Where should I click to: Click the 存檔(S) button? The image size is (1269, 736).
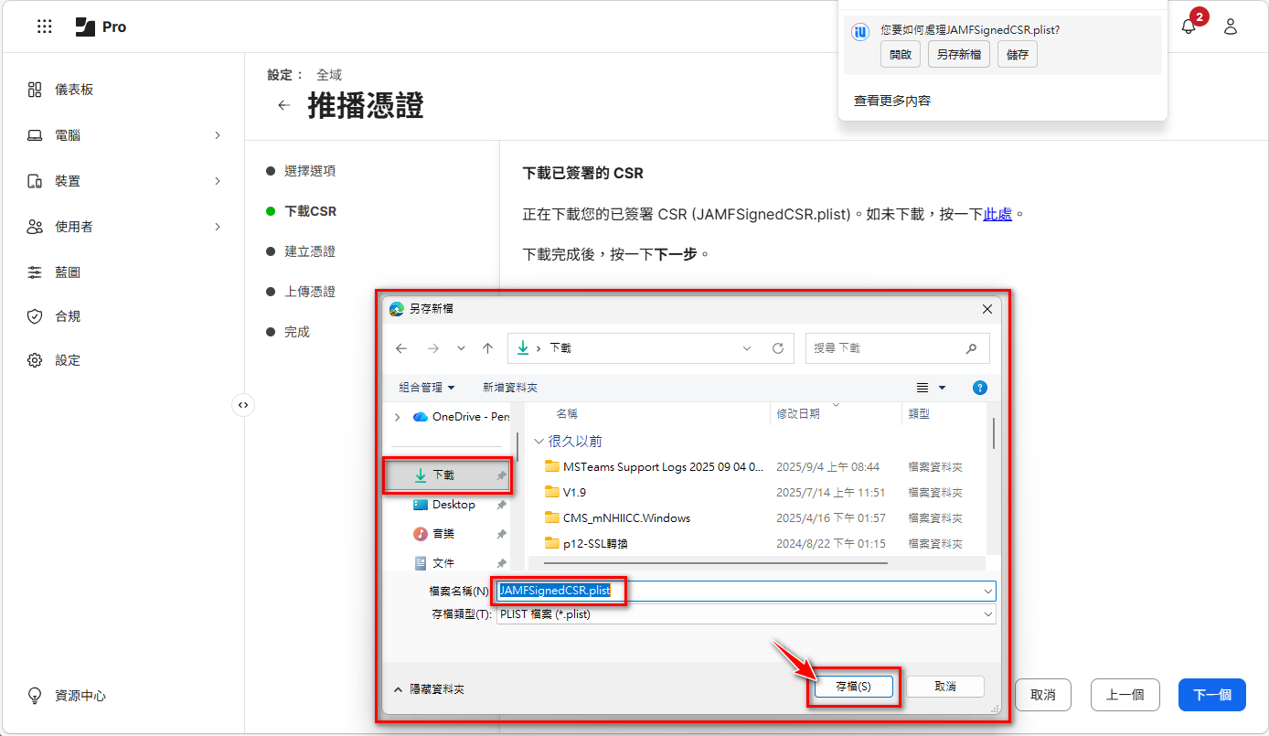pyautogui.click(x=853, y=687)
